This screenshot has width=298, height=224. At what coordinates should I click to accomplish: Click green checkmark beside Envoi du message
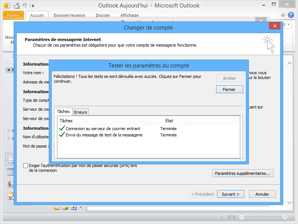[x=62, y=135]
